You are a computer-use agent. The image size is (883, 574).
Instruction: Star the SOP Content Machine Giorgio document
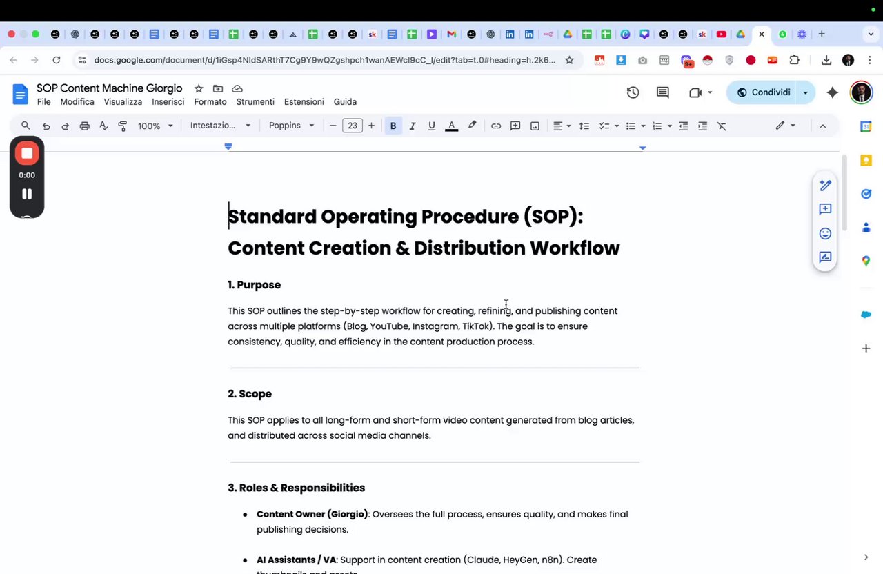tap(199, 88)
